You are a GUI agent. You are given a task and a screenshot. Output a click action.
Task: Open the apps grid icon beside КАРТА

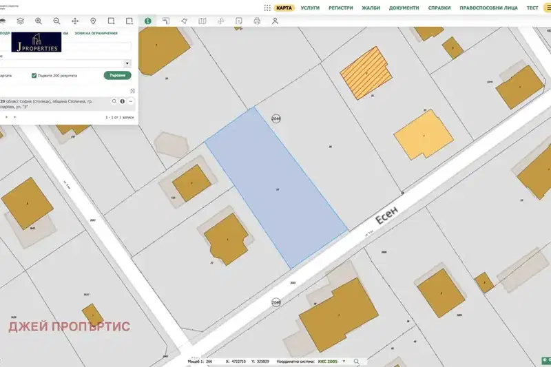267,8
